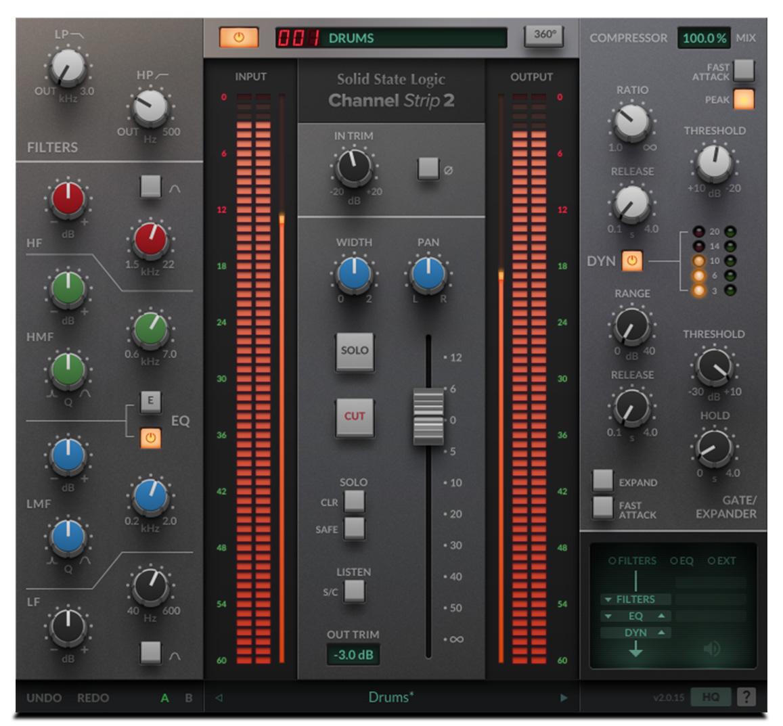This screenshot has height=726, width=783.
Task: Click the REDO button
Action: click(93, 698)
